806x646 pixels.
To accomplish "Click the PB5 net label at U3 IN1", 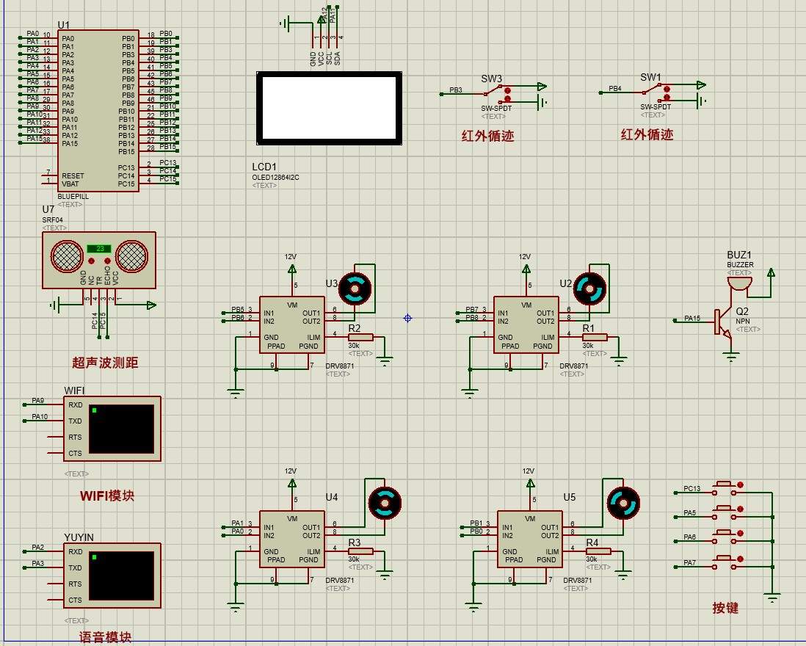I will click(238, 309).
